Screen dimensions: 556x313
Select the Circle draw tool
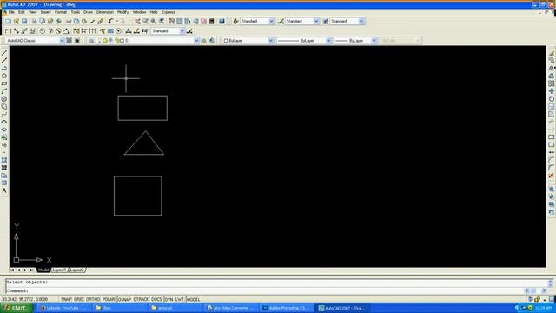tap(4, 99)
